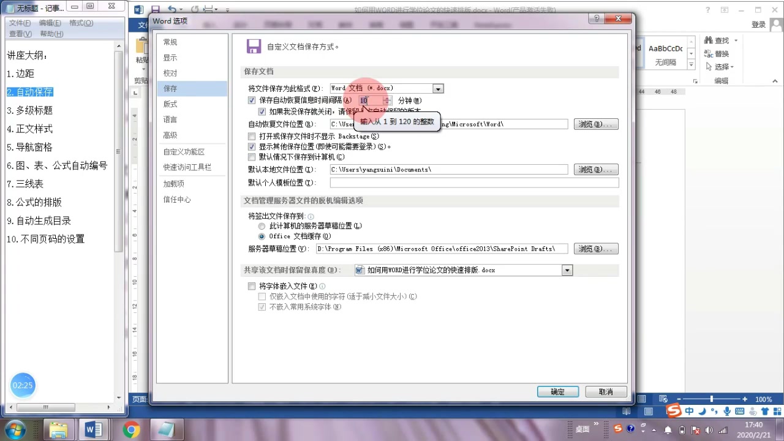Click the 替换 (Replace) icon
The height and width of the screenshot is (441, 784).
[715, 53]
